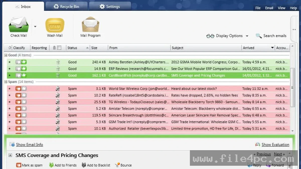Click the star on the Ashley Berstien row
The height and width of the screenshot is (169, 301).
[10, 62]
